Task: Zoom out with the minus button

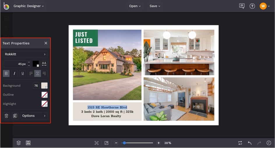Action: pos(116,143)
